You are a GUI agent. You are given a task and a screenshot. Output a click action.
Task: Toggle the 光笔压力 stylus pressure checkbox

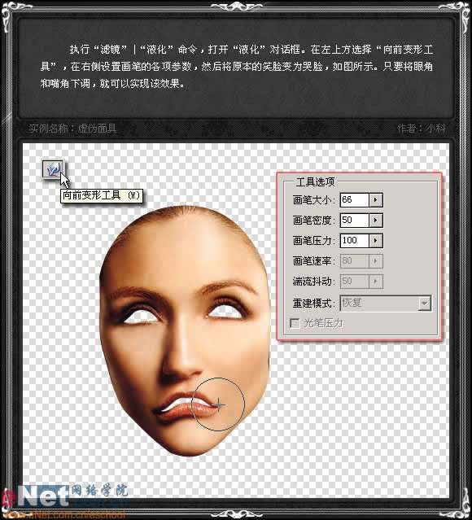pos(295,323)
